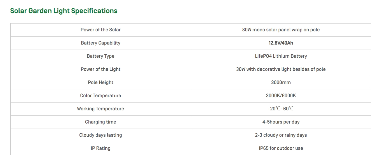375x158 pixels.
Task: Click the Solar Garden Light Specifications heading
Action: [64, 11]
